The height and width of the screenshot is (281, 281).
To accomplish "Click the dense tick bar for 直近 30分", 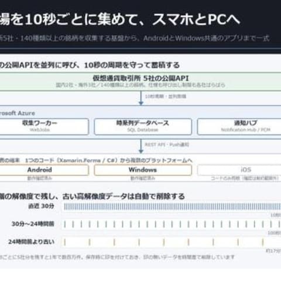I will pyautogui.click(x=172, y=207).
